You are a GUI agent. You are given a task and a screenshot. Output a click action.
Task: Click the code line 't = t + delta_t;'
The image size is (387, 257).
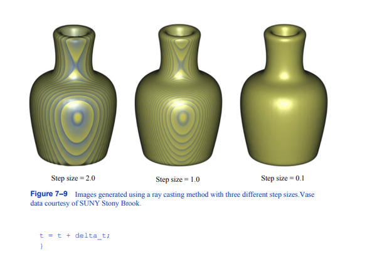coord(75,236)
